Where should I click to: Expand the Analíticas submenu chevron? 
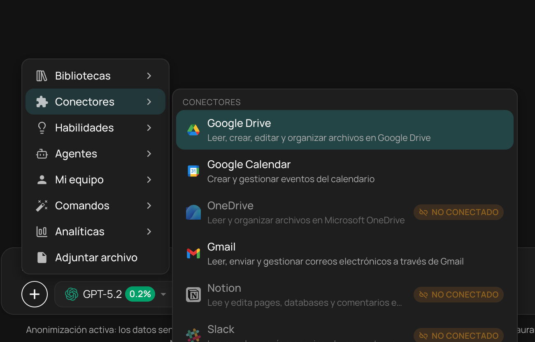click(x=149, y=232)
